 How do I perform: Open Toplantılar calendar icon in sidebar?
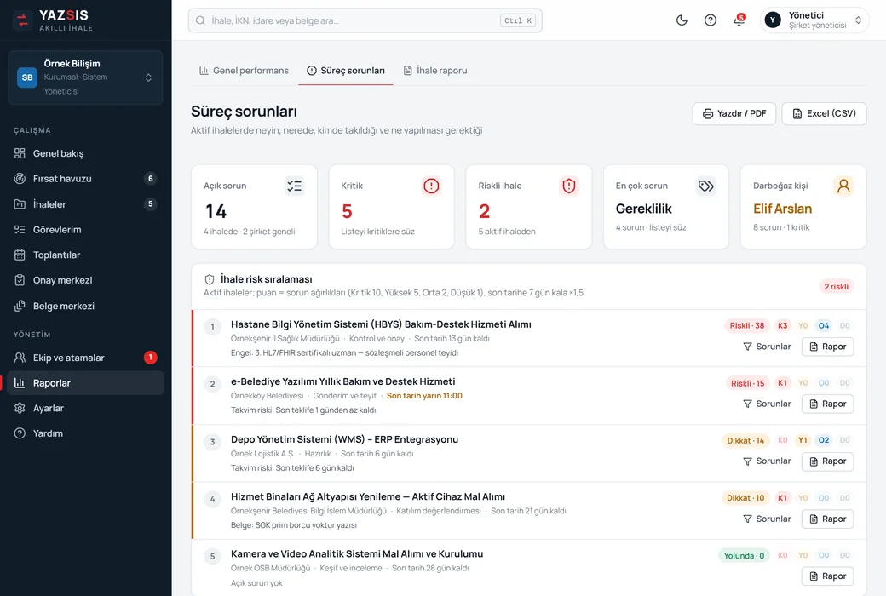pyautogui.click(x=20, y=255)
